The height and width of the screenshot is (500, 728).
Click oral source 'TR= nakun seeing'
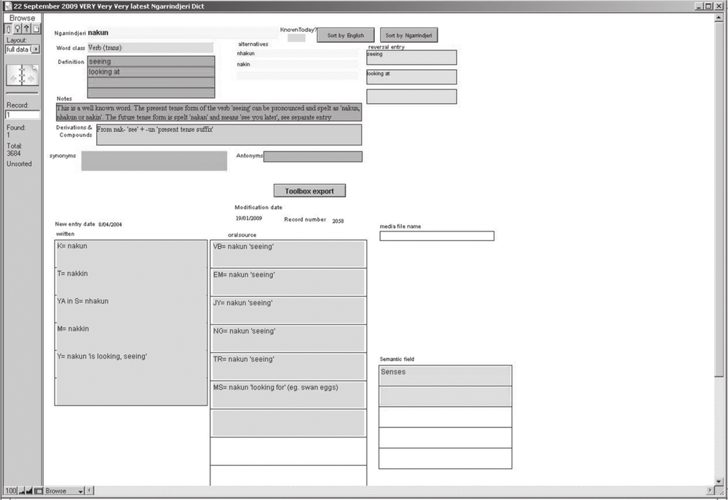coord(288,366)
